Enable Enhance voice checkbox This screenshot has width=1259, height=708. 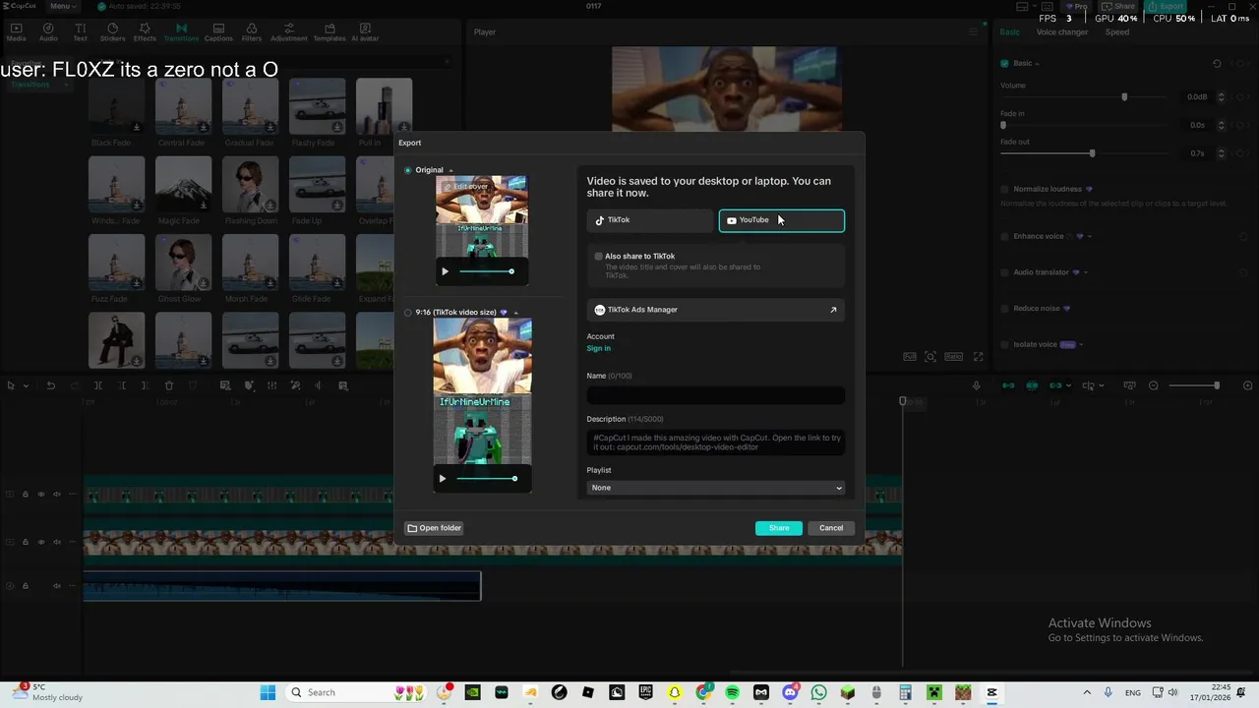coord(1004,236)
